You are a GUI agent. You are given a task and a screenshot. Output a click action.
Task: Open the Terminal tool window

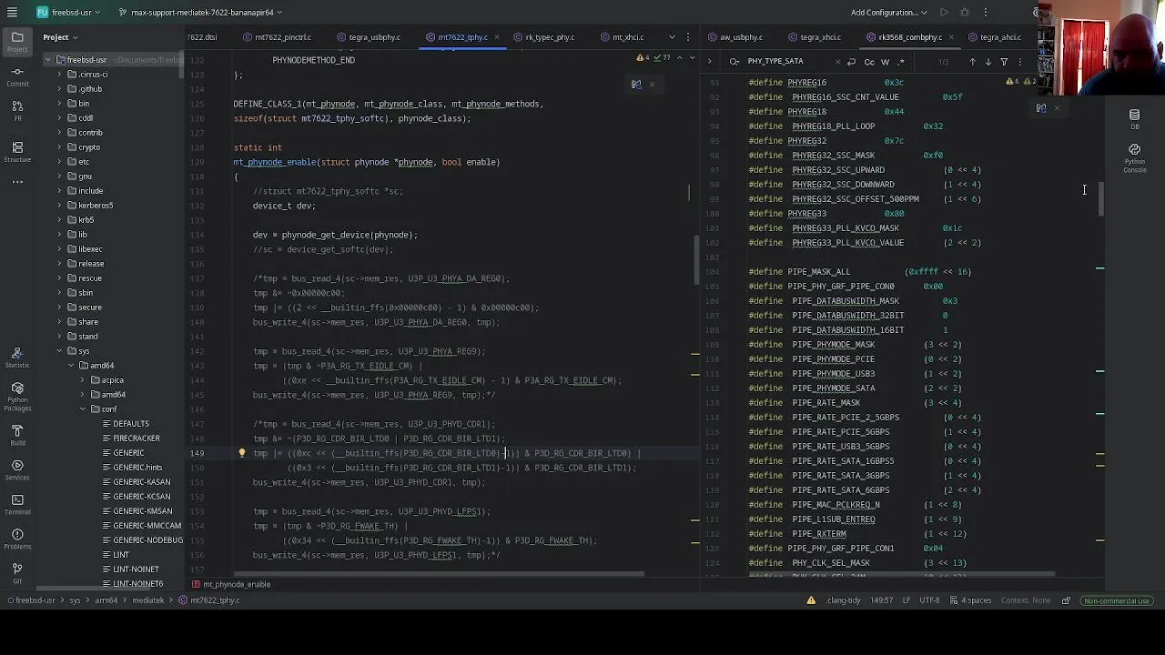[x=17, y=504]
